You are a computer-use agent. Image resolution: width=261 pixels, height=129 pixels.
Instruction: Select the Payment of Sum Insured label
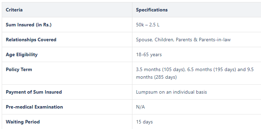click(x=34, y=92)
